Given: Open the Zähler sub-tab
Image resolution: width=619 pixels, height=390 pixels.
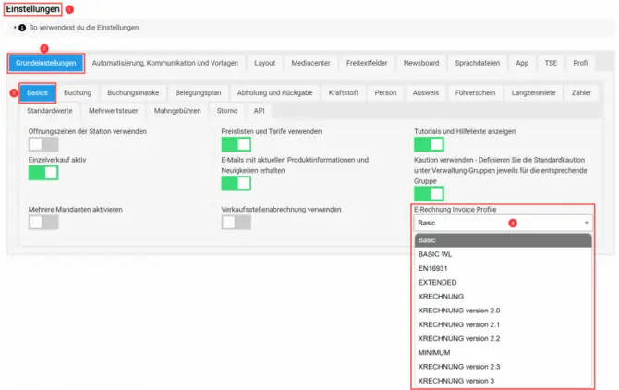Looking at the screenshot, I should pos(581,93).
